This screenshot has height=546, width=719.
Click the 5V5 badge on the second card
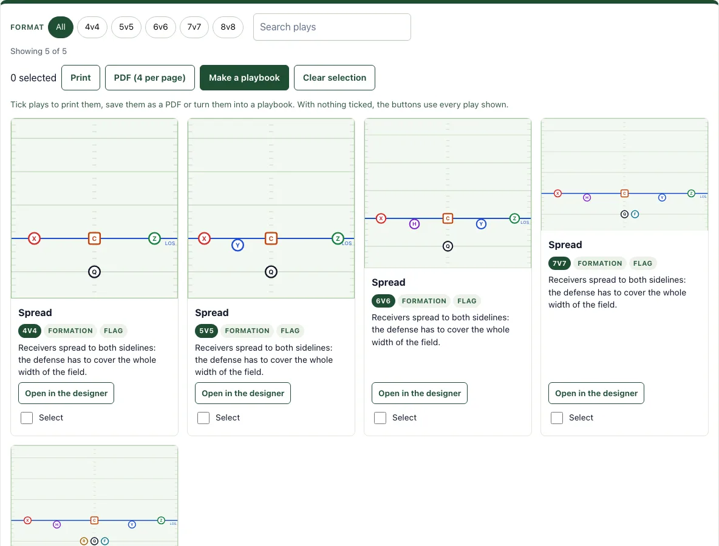(x=206, y=331)
